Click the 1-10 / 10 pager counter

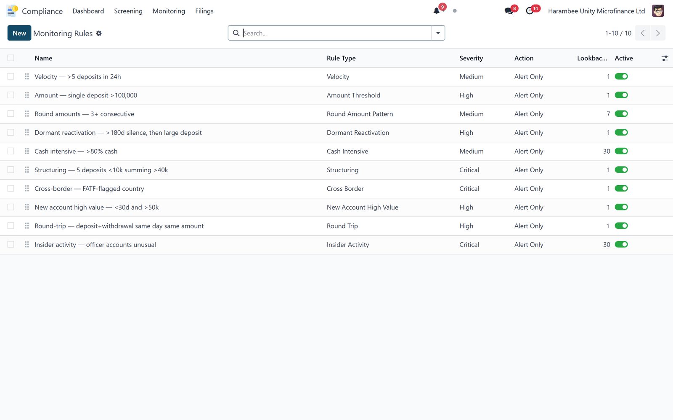(x=618, y=33)
